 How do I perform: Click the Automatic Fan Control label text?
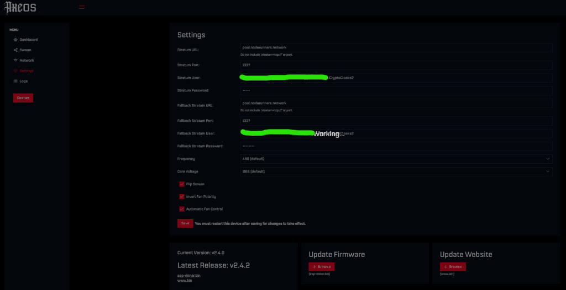click(x=205, y=209)
